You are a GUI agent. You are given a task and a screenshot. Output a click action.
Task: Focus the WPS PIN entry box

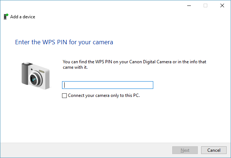(x=107, y=85)
